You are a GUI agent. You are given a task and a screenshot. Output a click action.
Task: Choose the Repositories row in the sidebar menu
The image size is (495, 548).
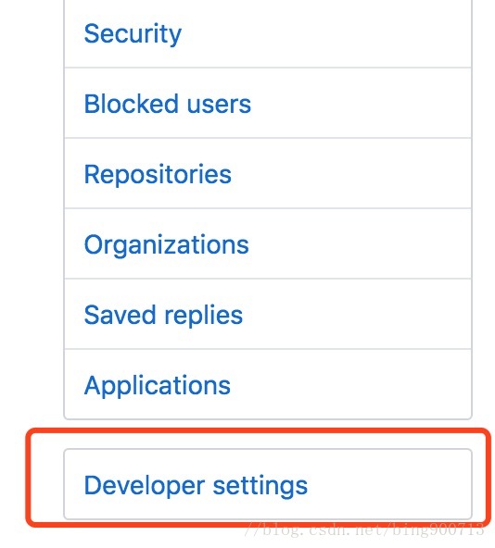(x=268, y=174)
